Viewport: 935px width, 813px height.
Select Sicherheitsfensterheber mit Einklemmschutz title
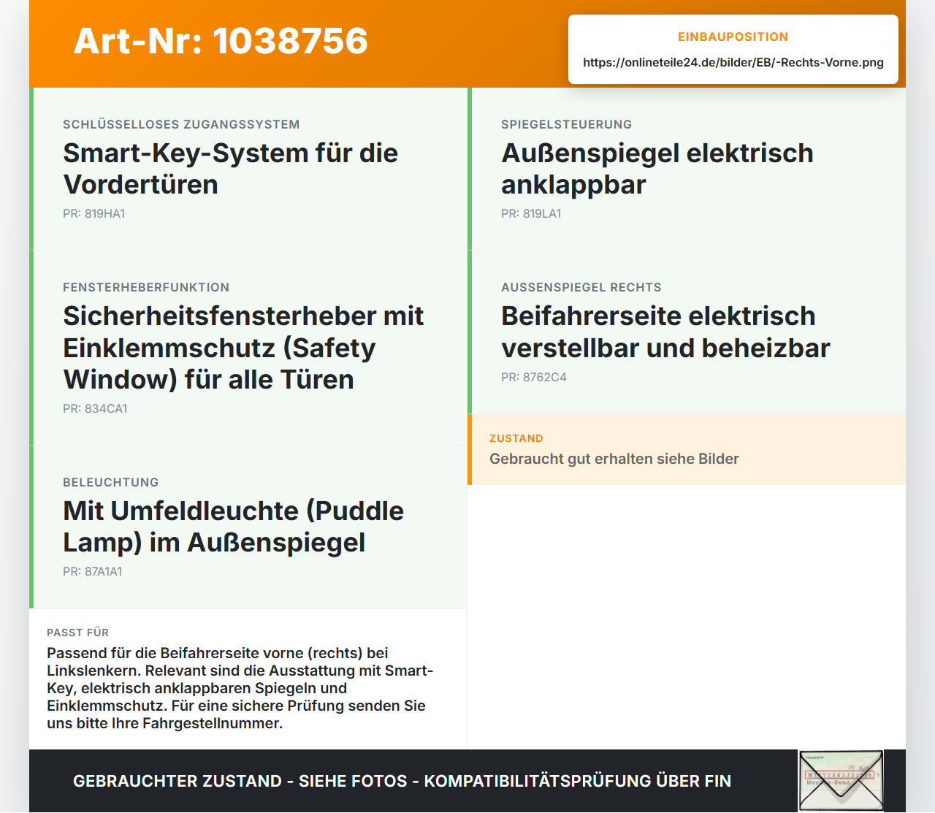point(243,348)
